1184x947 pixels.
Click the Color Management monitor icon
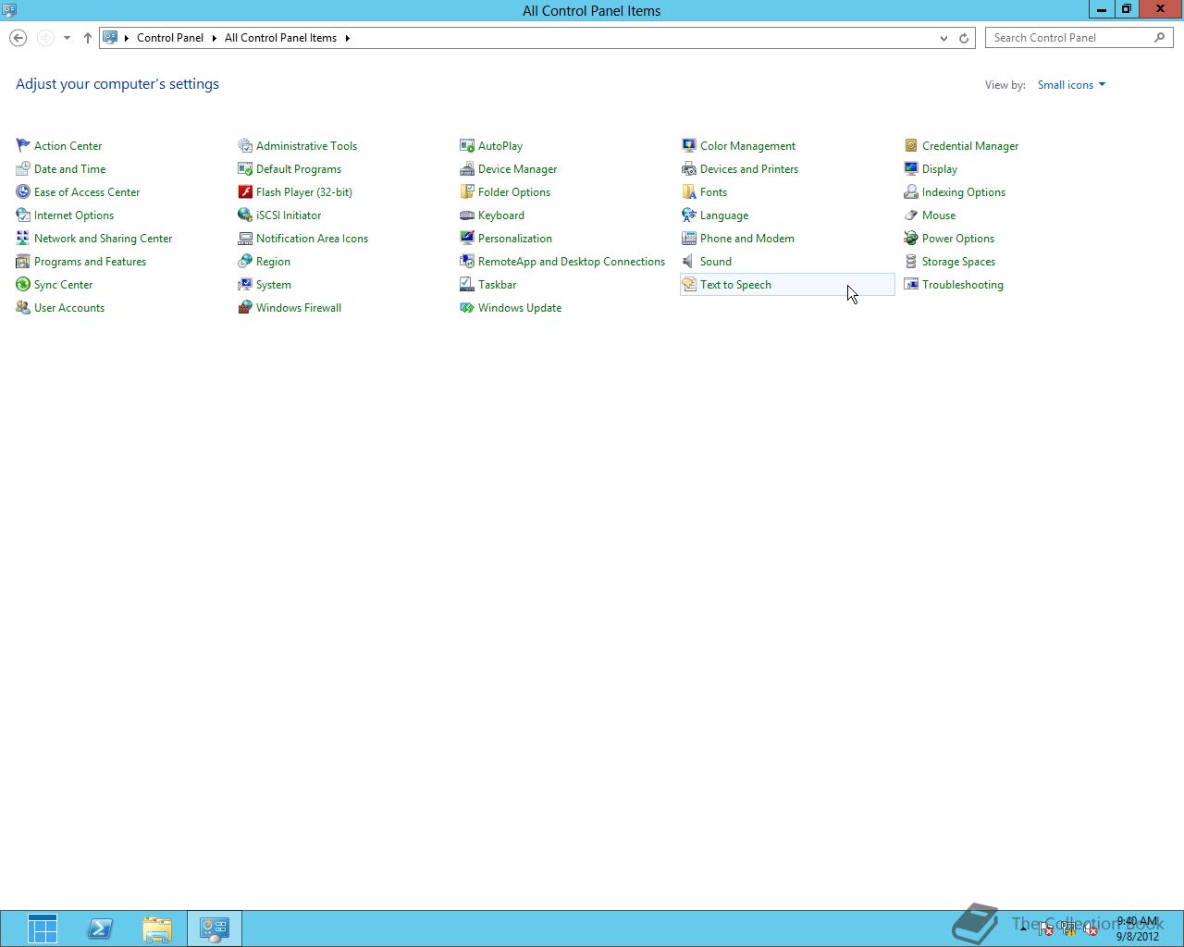[x=689, y=145]
